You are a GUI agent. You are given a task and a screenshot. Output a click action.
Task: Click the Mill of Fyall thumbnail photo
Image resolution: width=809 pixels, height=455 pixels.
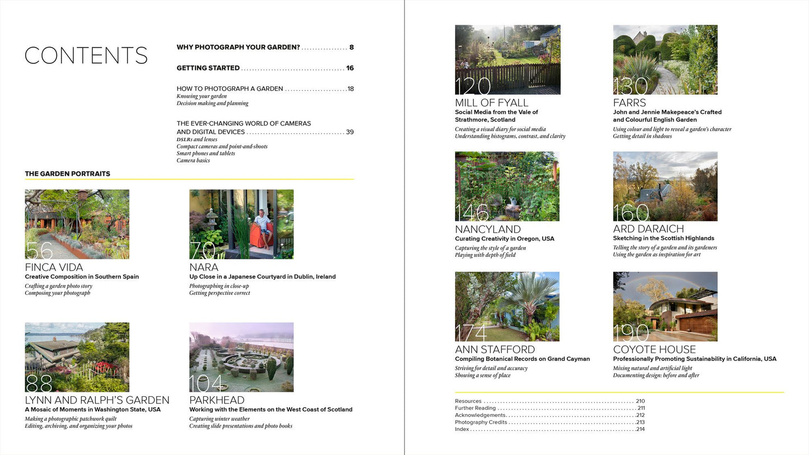click(508, 60)
